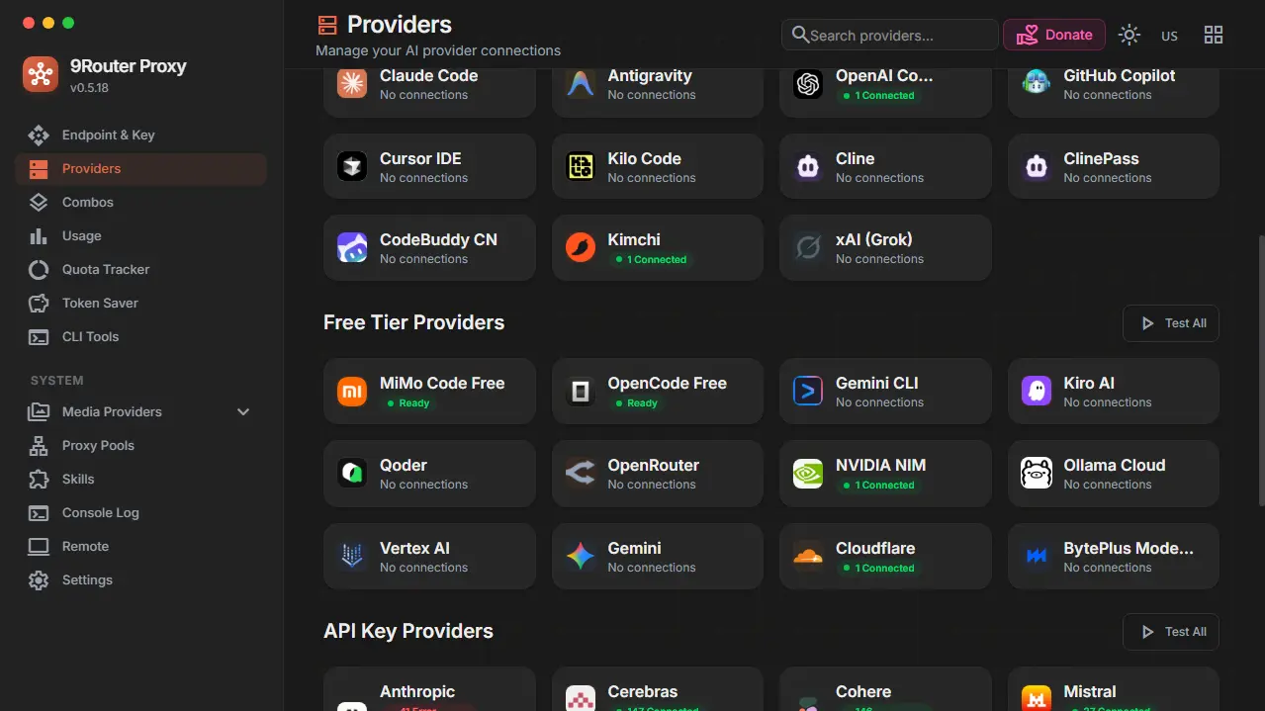Toggle light theme with sun icon

tap(1129, 35)
